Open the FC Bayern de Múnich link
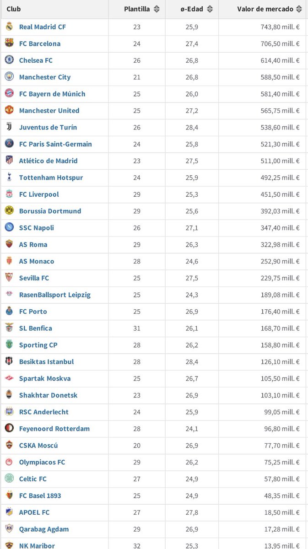308x549 pixels. tap(52, 94)
